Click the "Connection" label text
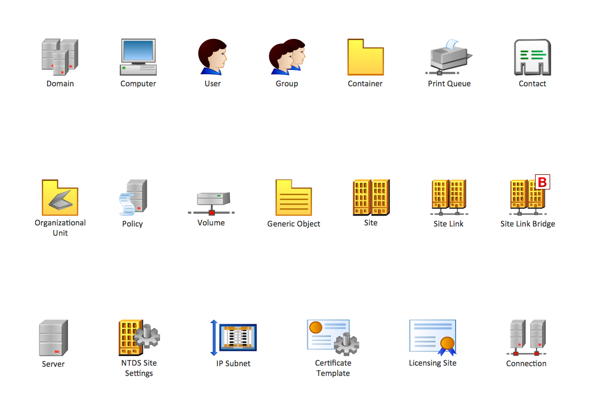 pyautogui.click(x=526, y=363)
